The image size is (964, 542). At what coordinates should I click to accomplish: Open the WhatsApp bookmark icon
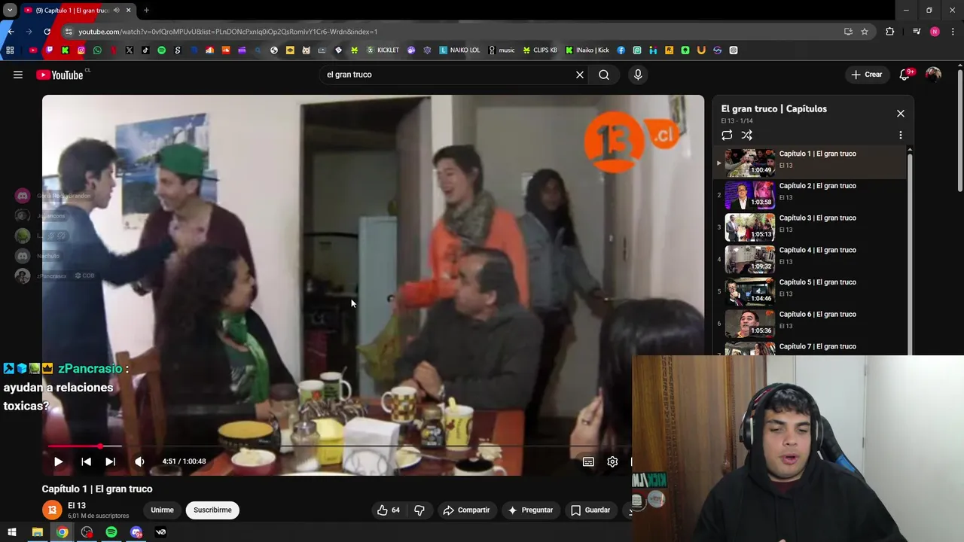coord(97,50)
